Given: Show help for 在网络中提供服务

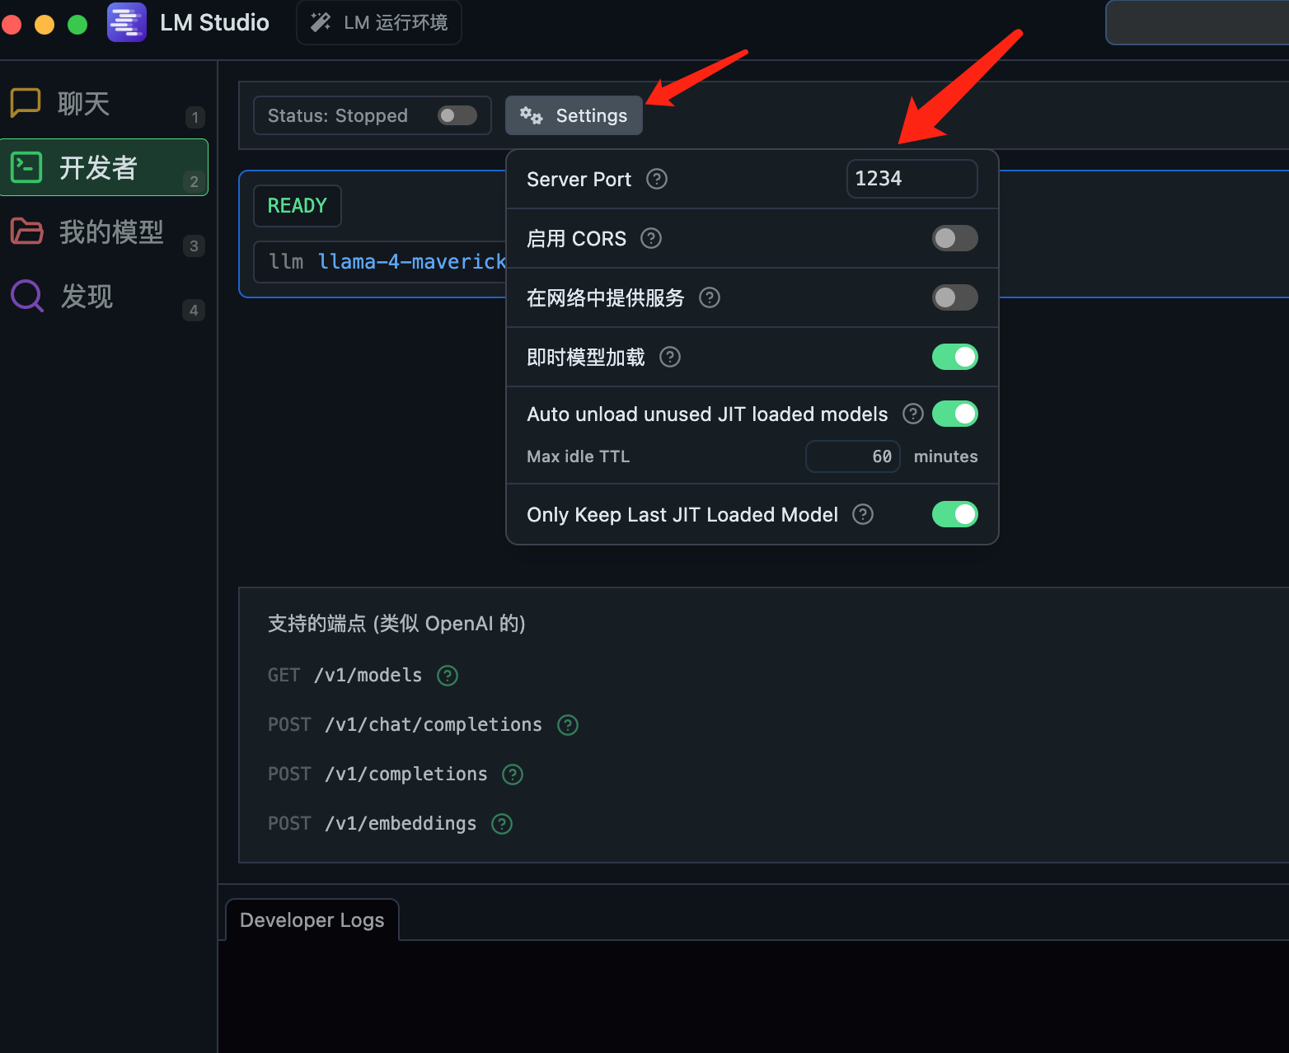Looking at the screenshot, I should (x=710, y=297).
